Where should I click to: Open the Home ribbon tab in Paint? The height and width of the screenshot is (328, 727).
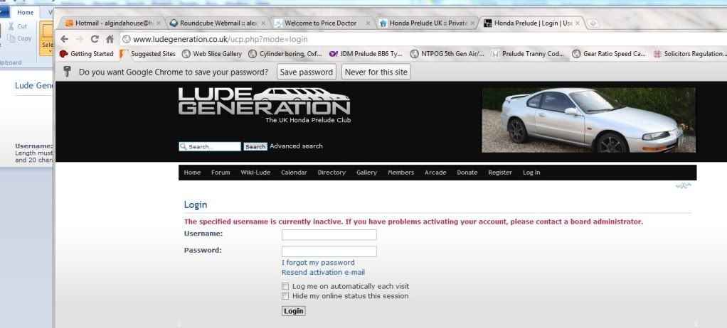25,13
